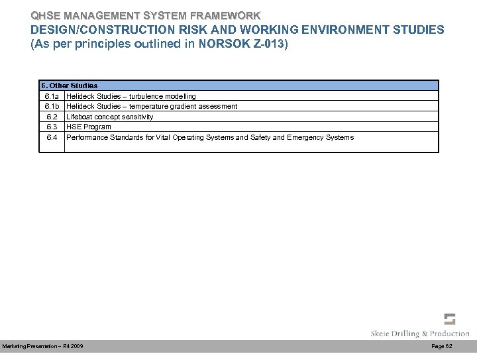Click row number 6.2
Image resolution: width=477 pixels, height=358 pixels.
point(52,117)
